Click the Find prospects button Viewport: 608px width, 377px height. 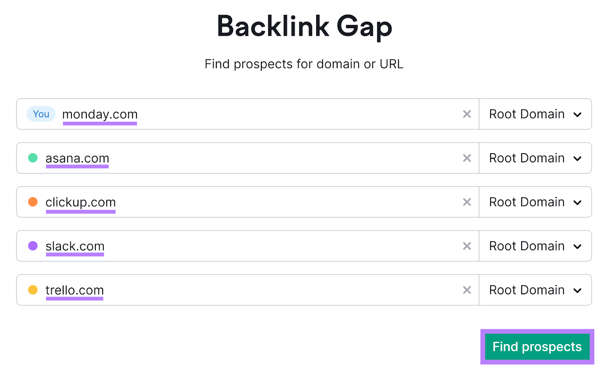[x=537, y=347]
